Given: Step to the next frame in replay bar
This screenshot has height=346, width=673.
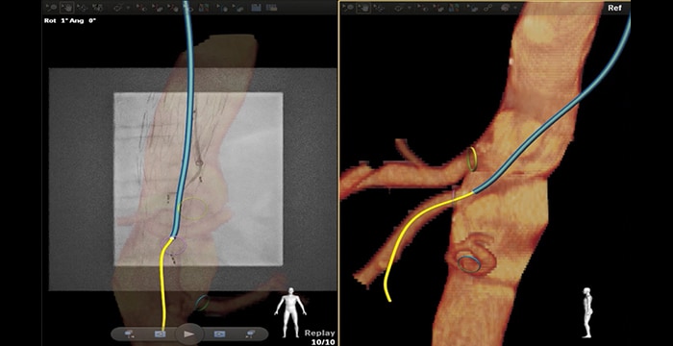Looking at the screenshot, I should point(219,334).
